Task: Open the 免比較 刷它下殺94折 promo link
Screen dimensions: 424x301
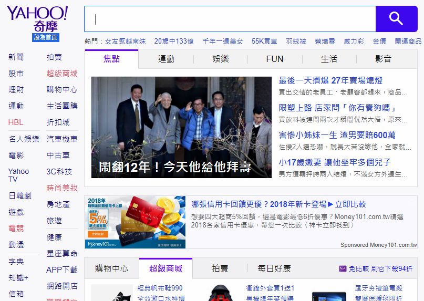Action: (x=380, y=268)
